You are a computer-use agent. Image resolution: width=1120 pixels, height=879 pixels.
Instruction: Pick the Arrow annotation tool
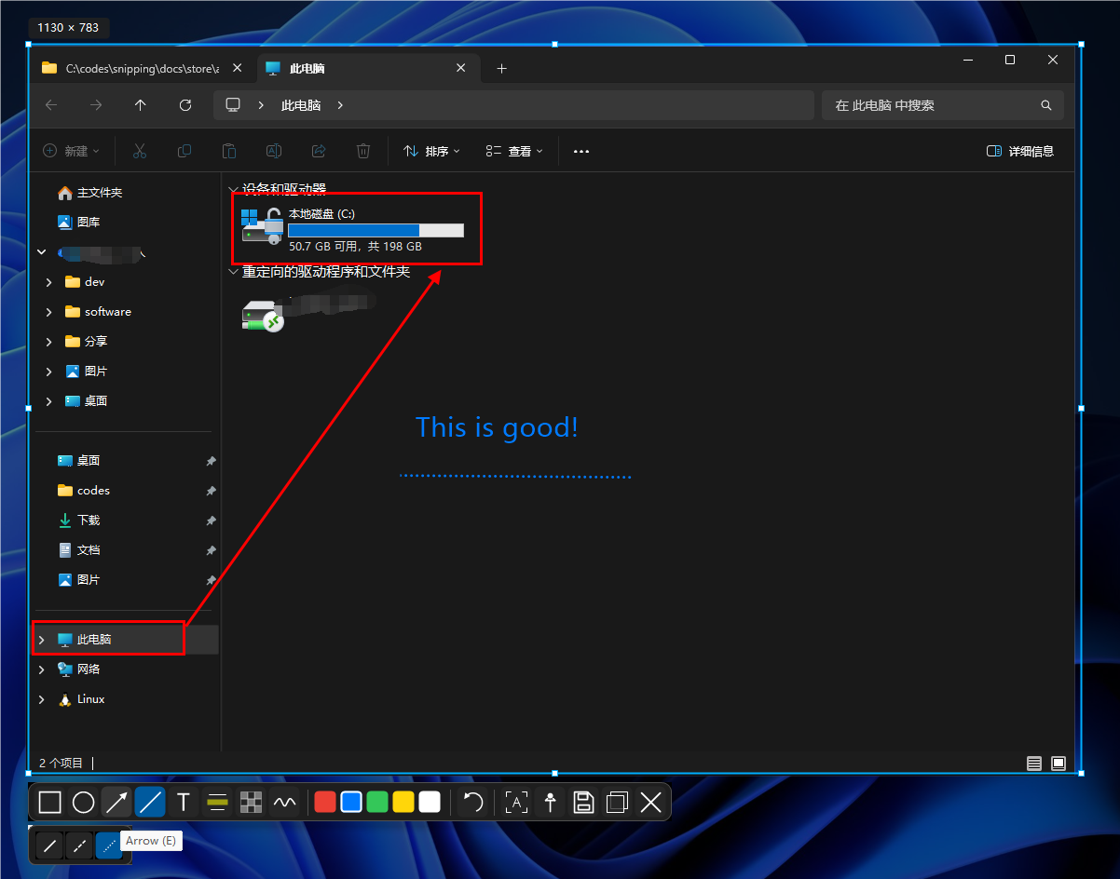point(116,802)
